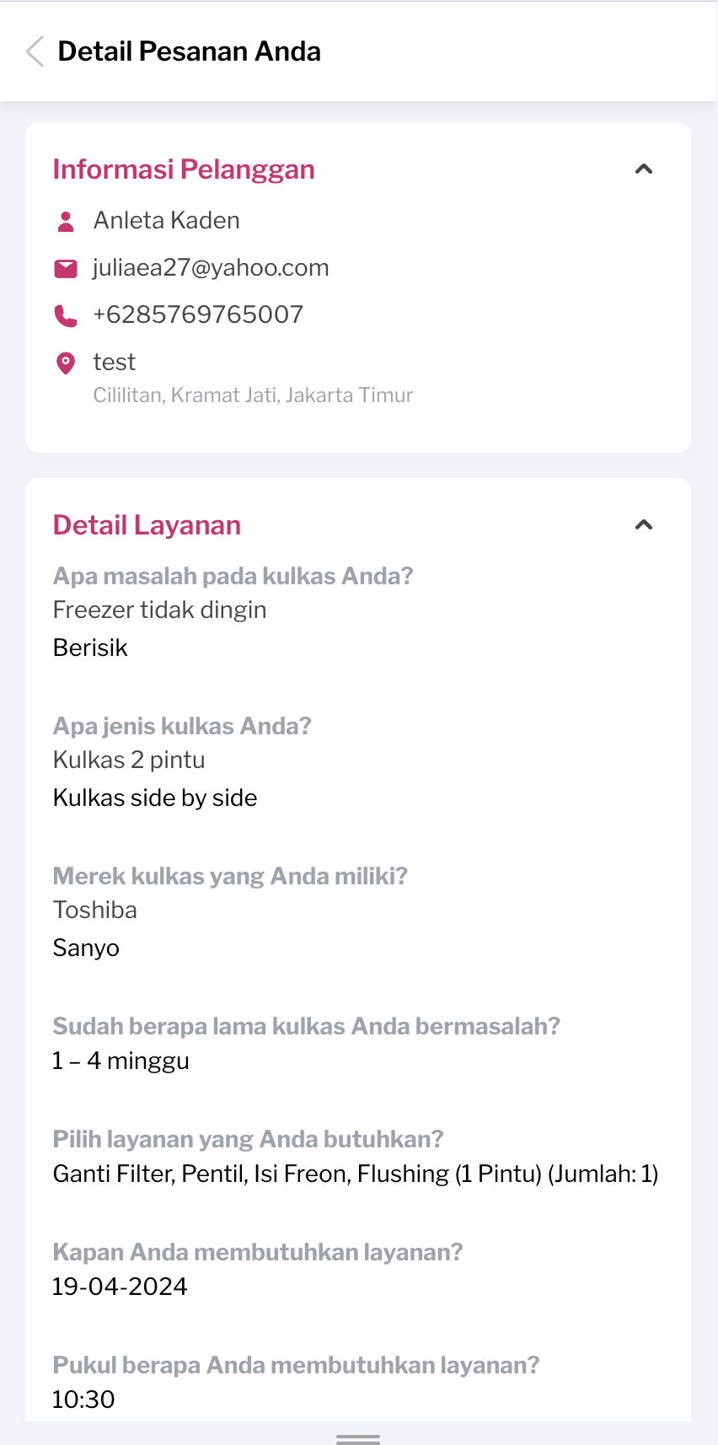Viewport: 718px width, 1445px height.
Task: Click the Informasi Pelanggan heading
Action: pyautogui.click(x=184, y=169)
